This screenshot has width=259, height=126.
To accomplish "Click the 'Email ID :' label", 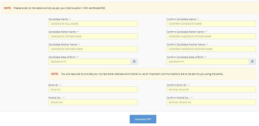I will pos(54,85).
